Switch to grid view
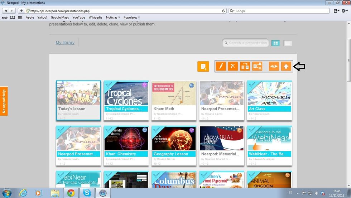Image resolution: width=351 pixels, height=198 pixels. click(275, 43)
